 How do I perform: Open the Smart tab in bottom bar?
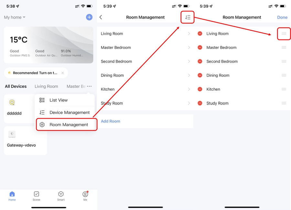click(x=61, y=196)
